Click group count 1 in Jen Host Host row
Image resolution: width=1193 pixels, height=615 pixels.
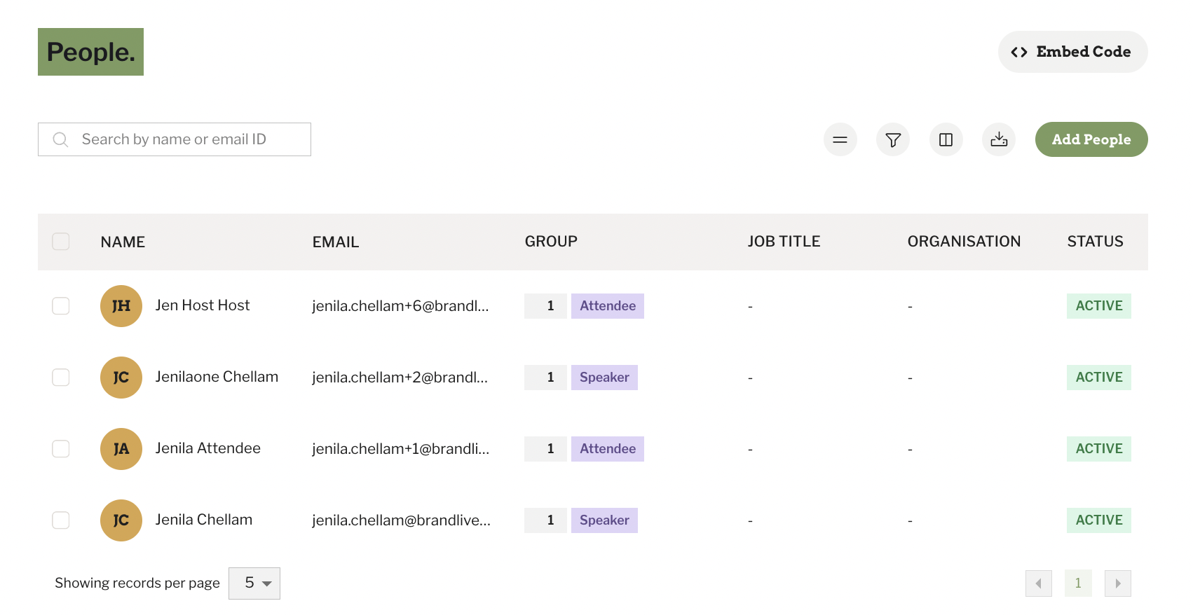tap(545, 306)
